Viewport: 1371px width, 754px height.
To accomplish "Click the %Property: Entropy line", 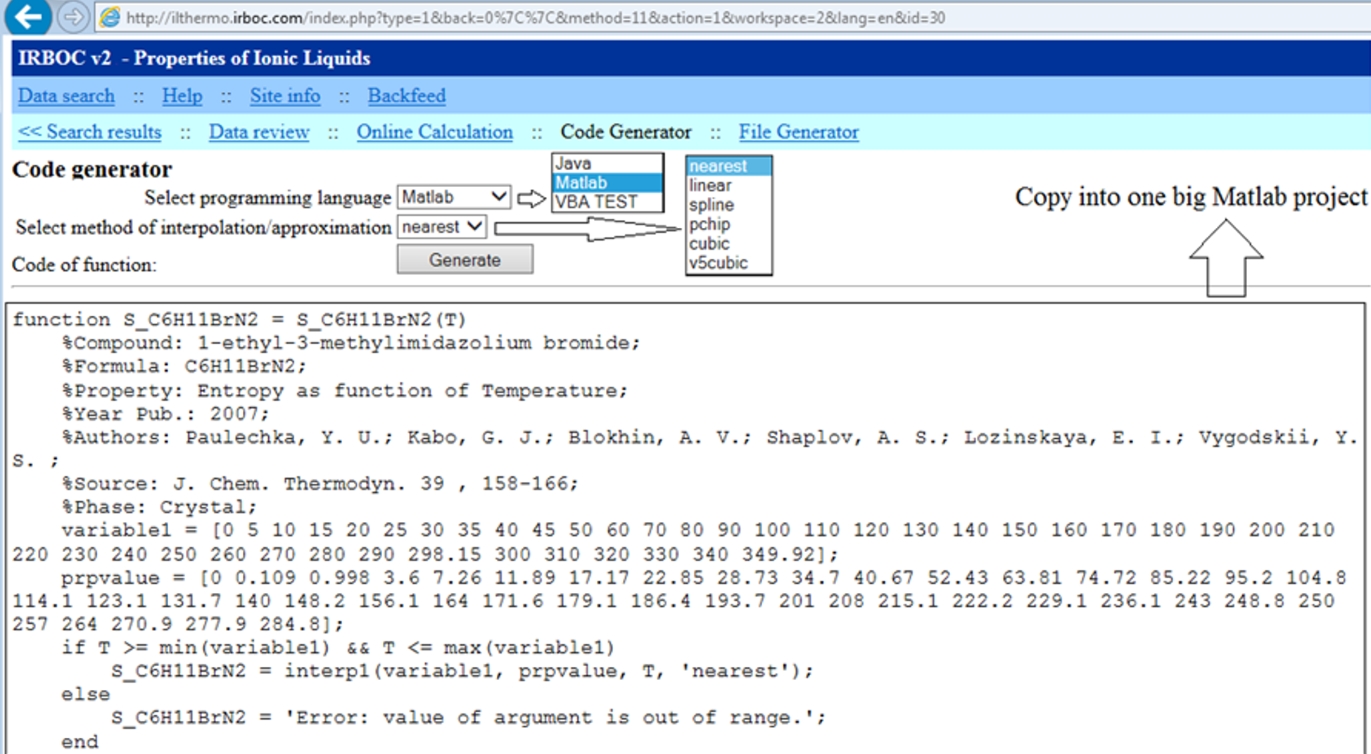I will (344, 390).
